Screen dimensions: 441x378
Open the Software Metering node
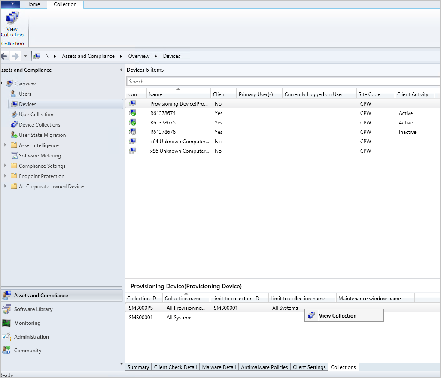coord(39,155)
